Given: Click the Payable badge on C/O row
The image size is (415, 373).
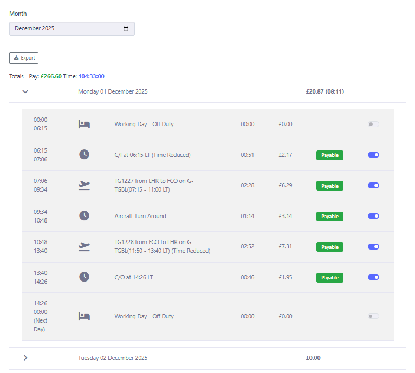Looking at the screenshot, I should (330, 278).
